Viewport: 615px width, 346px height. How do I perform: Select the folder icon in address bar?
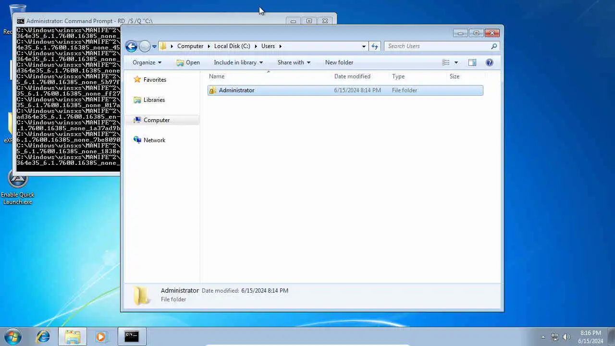tap(163, 46)
